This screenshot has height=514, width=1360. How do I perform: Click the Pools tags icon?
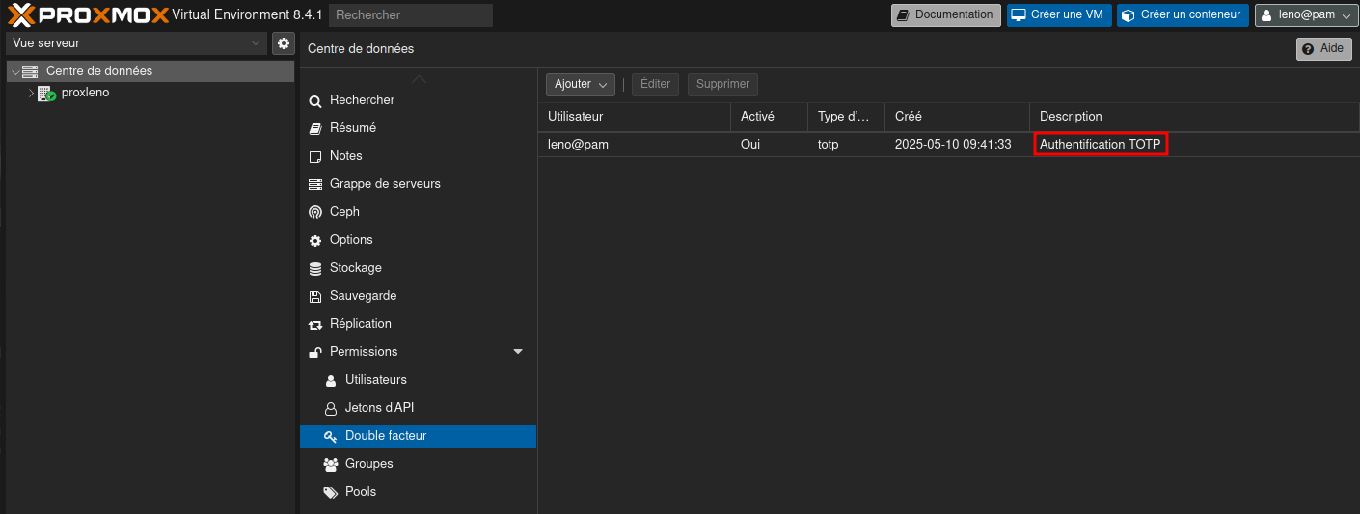click(x=331, y=492)
